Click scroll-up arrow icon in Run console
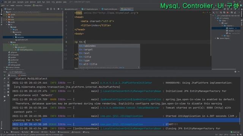Screen dimensions: 243x136 point(8,79)
